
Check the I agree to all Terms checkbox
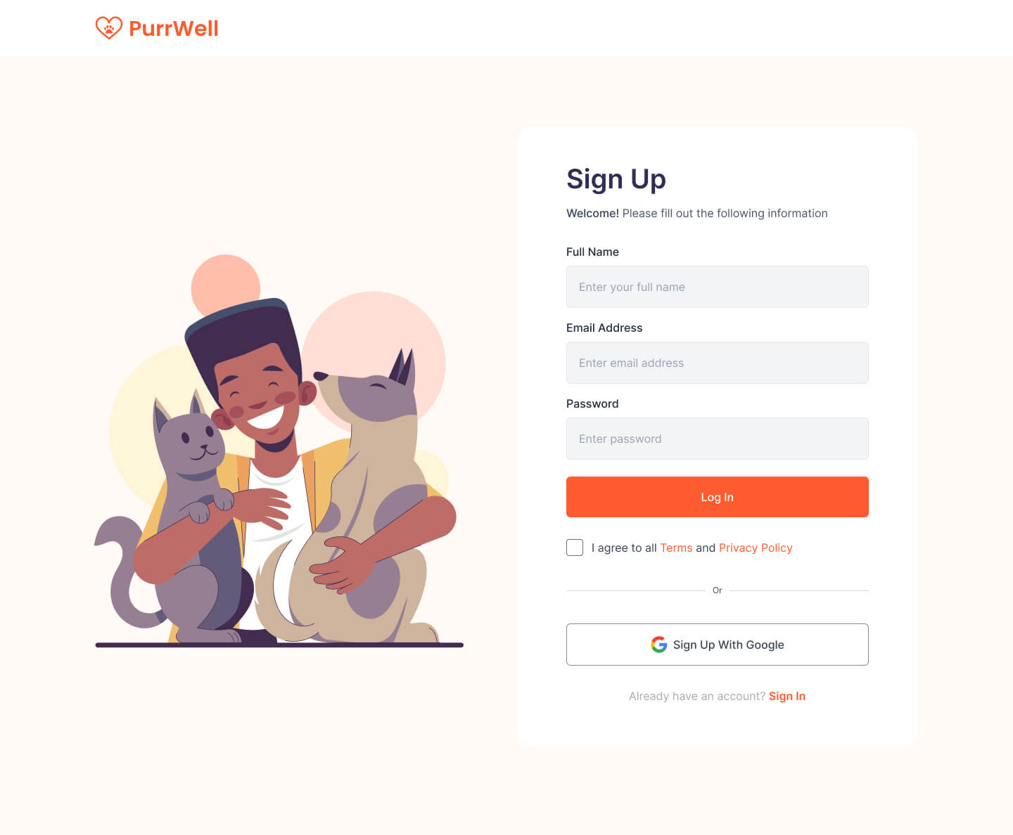coord(575,547)
